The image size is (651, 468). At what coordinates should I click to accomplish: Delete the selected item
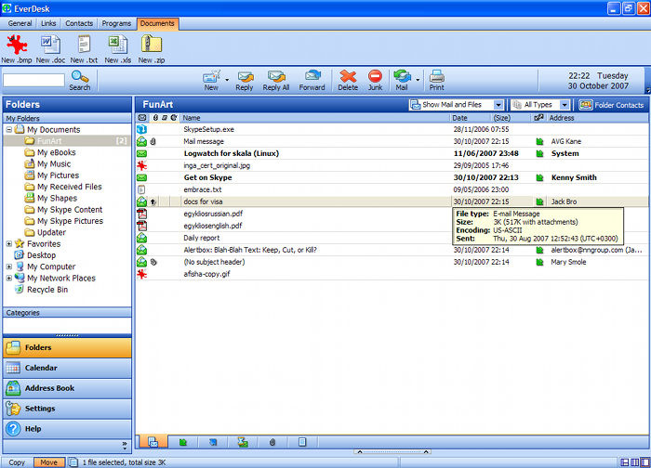pos(347,80)
